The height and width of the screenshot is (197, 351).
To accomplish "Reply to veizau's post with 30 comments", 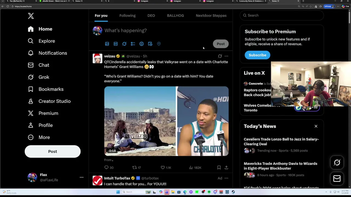I will click(x=109, y=167).
